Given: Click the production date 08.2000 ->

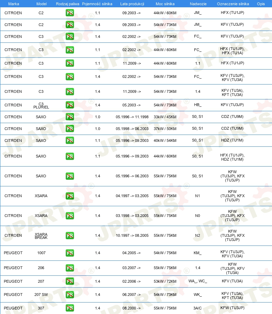Looking at the screenshot, I should tap(131, 308).
